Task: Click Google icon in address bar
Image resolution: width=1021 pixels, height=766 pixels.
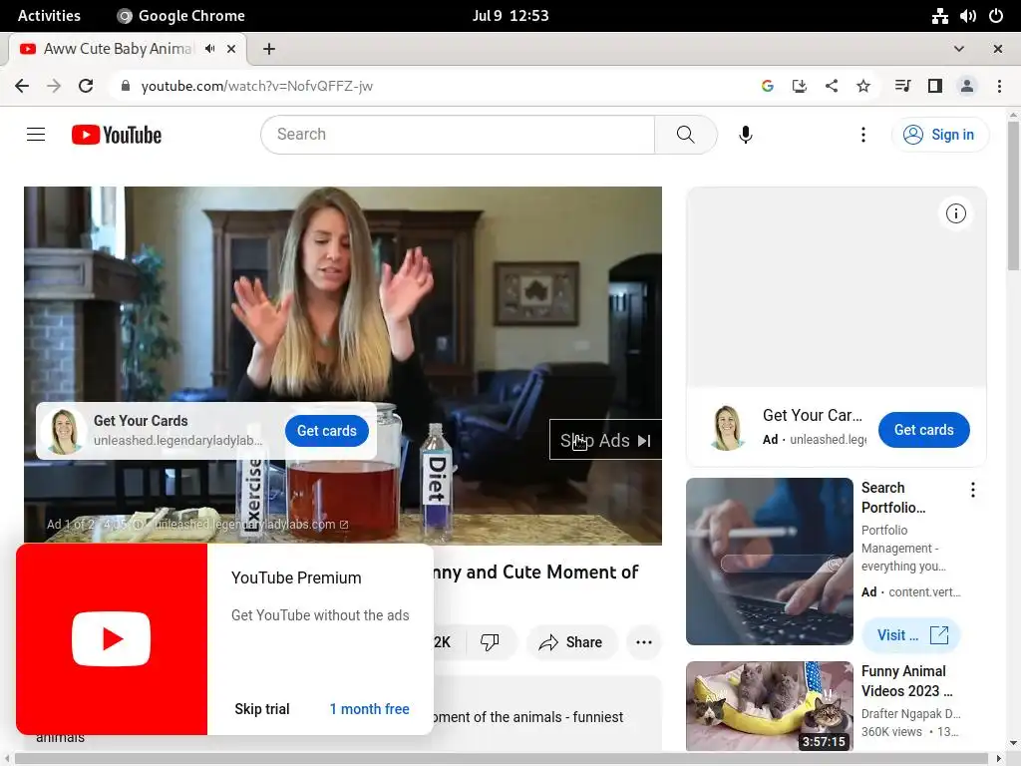Action: [767, 86]
